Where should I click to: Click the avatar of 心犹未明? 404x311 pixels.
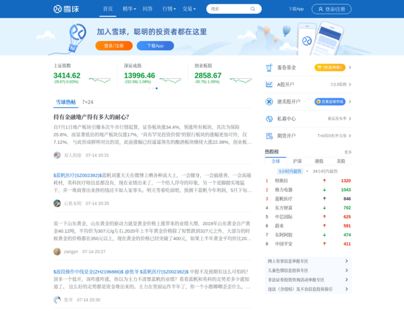(57, 203)
